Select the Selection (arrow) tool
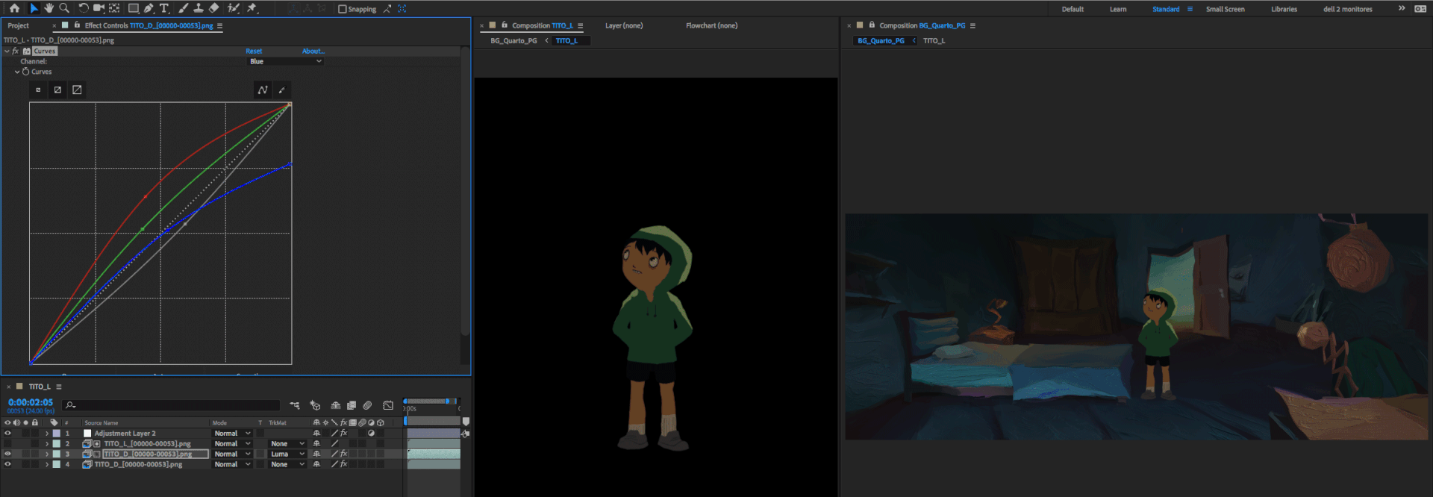 (34, 8)
